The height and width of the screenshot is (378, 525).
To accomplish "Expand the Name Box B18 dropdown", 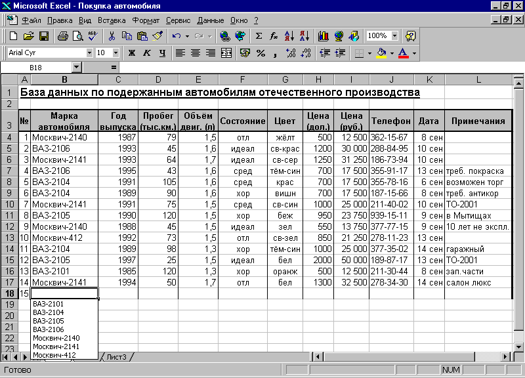I will [x=77, y=68].
